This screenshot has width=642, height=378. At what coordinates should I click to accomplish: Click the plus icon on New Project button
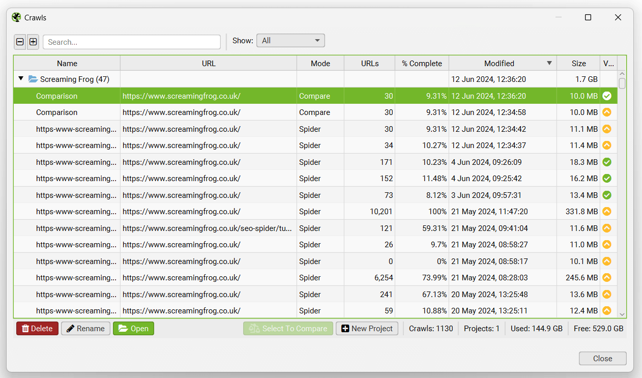(x=344, y=328)
